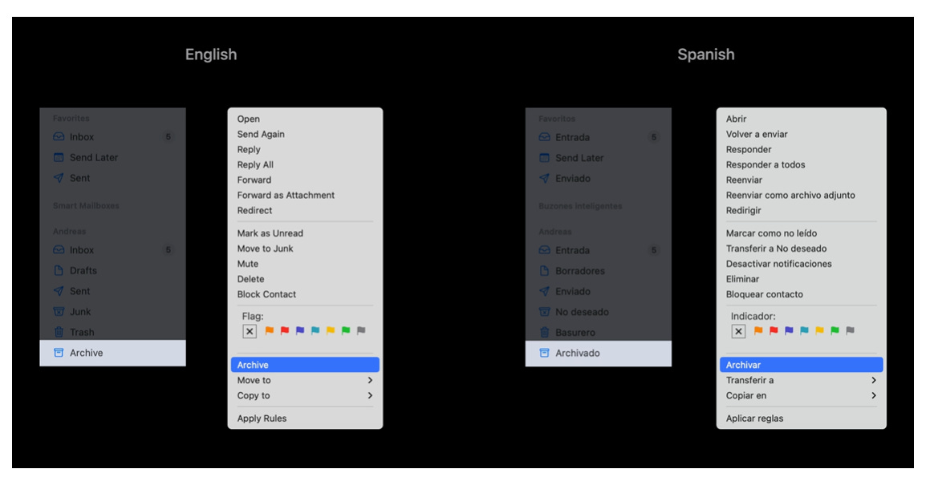The image size is (930, 477).
Task: Expand the Copy to submenu arrow
Action: tap(370, 395)
